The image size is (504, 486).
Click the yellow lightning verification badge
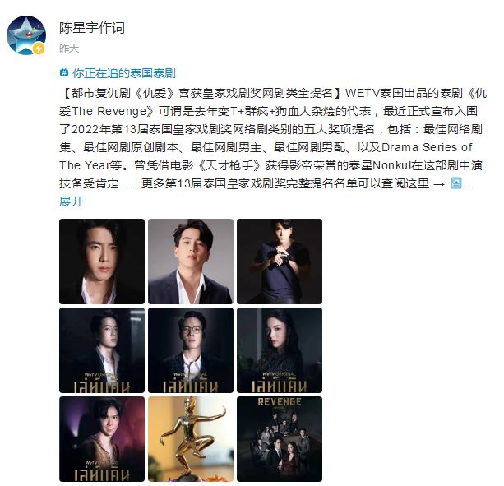39,49
